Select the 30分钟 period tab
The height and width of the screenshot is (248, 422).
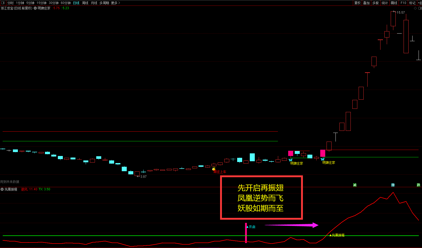[x=54, y=3]
